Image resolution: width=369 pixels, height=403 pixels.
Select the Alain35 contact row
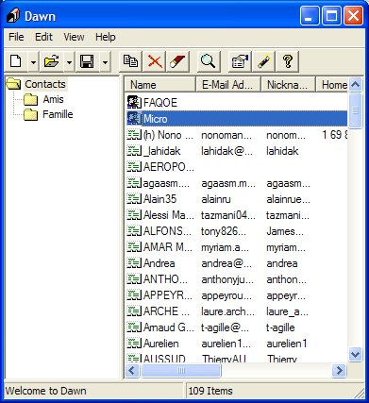point(237,199)
